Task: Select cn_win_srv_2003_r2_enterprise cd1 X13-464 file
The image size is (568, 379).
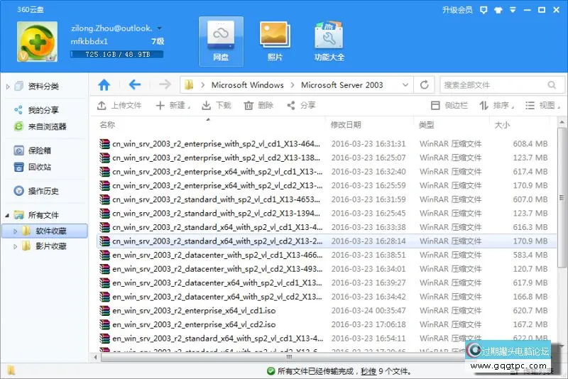Action: pos(326,143)
